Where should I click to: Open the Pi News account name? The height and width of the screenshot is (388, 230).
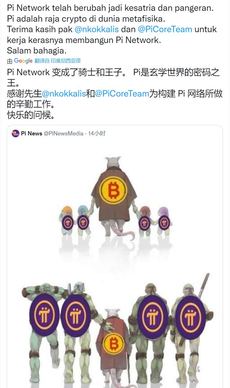pos(31,133)
